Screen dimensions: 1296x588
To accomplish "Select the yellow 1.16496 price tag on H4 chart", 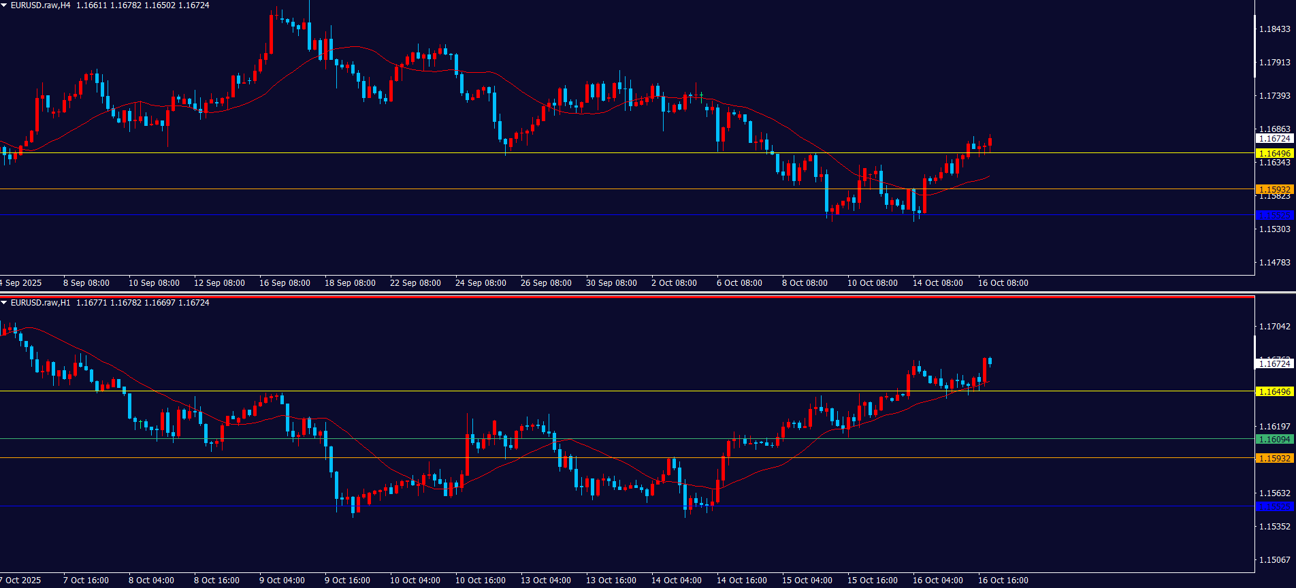I will 1274,154.
